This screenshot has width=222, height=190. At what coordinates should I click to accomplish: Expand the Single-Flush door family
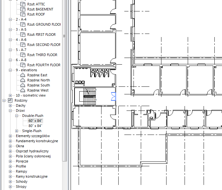[x=17, y=131]
